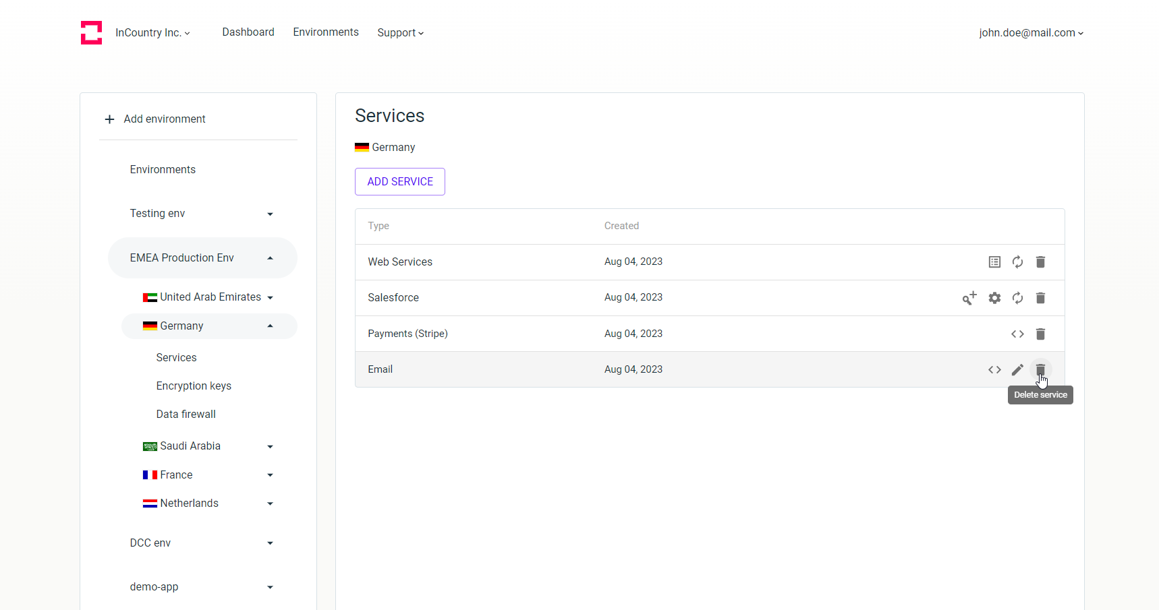This screenshot has width=1159, height=610.
Task: Open code view for Email service
Action: coord(994,369)
